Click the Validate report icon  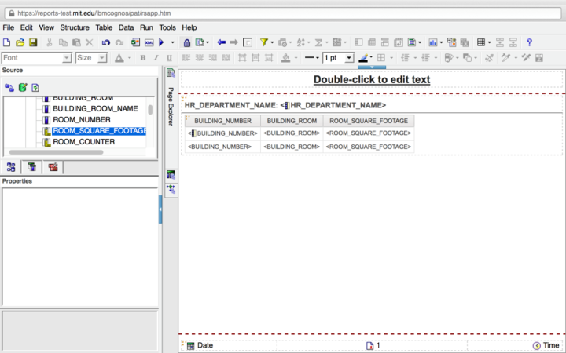coord(135,42)
